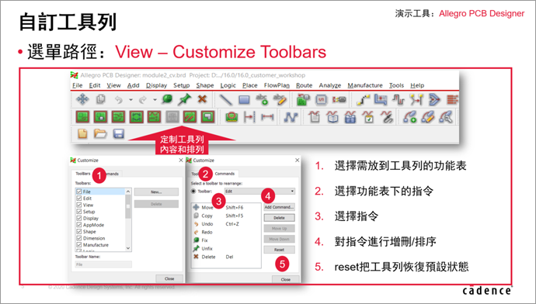This screenshot has width=536, height=304.
Task: Toggle the Display toolbar checkbox
Action: (x=79, y=218)
